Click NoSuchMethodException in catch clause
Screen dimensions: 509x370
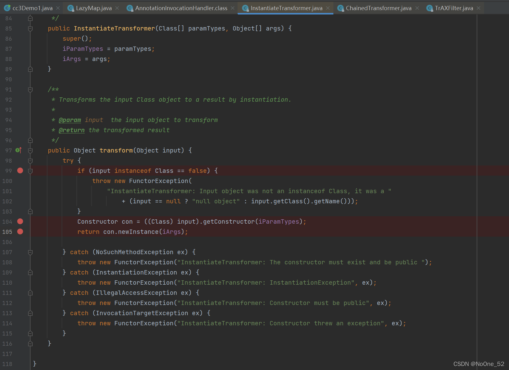tap(135, 252)
